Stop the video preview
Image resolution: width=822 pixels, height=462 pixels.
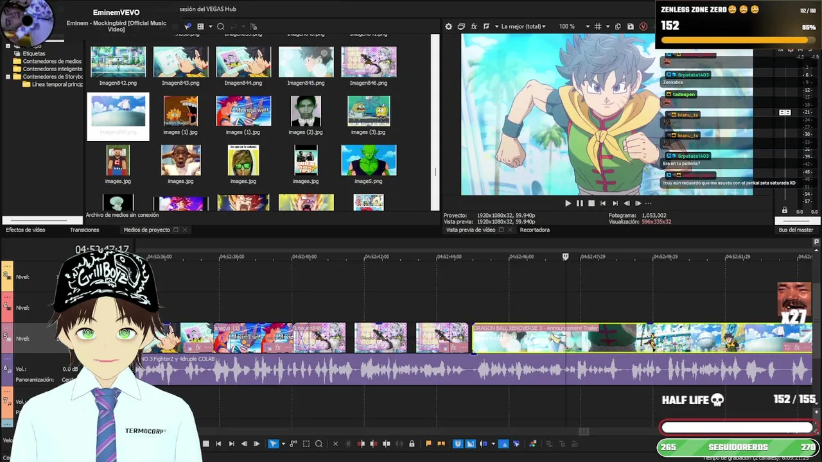(x=591, y=203)
